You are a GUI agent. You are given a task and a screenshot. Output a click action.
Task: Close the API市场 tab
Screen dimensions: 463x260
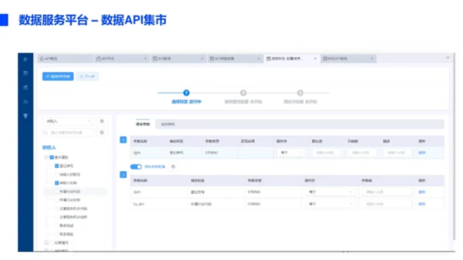coord(145,59)
